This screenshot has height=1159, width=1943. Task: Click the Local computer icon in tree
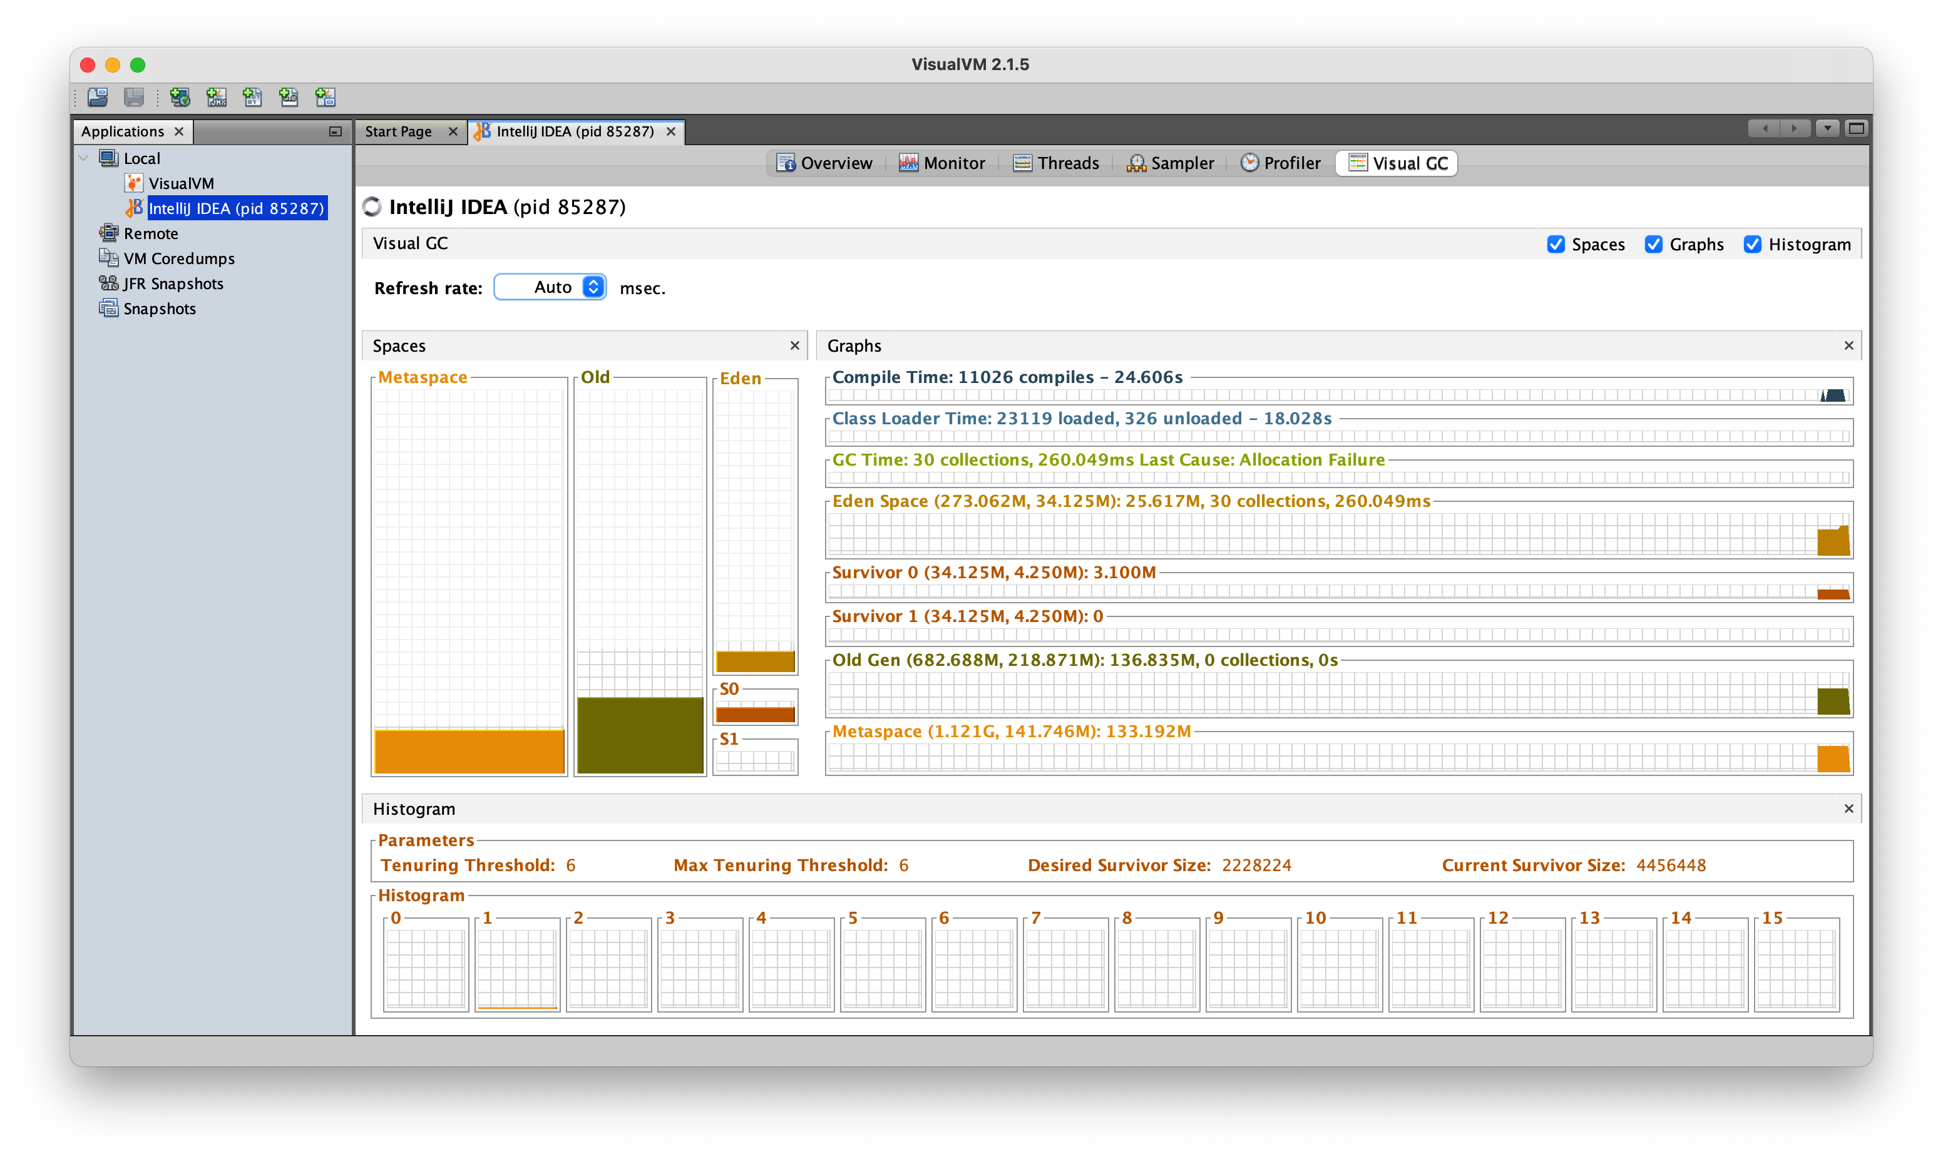tap(108, 158)
